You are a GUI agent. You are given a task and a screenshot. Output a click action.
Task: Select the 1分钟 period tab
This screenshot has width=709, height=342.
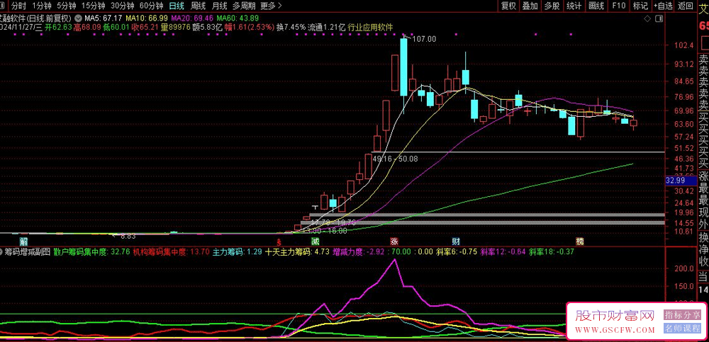tap(42, 6)
